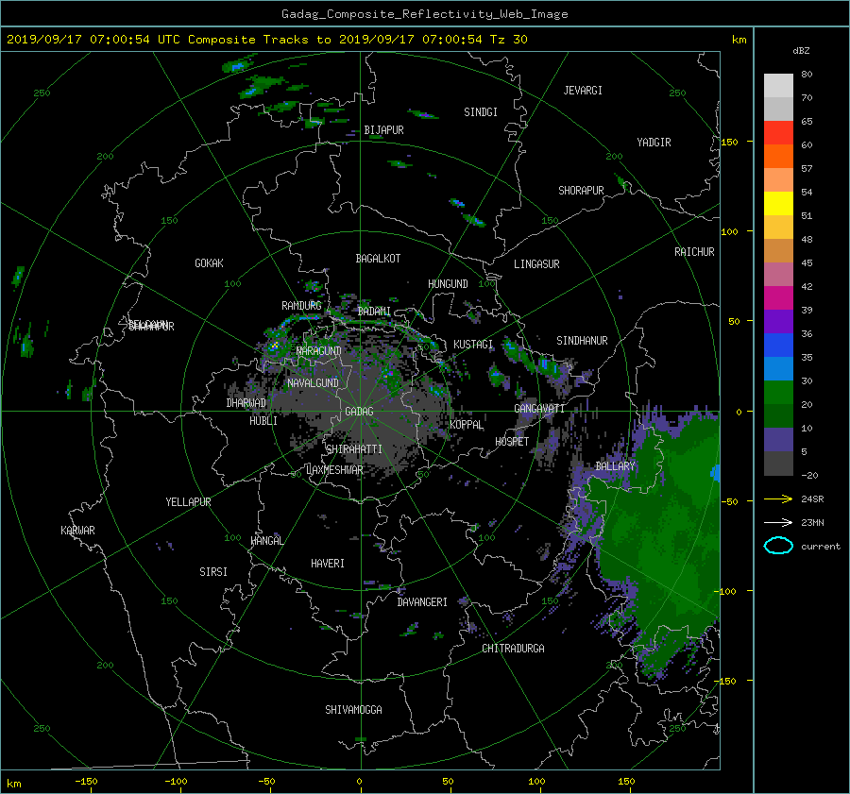850x794 pixels.
Task: Select the RAMDURG label
Action: 301,306
